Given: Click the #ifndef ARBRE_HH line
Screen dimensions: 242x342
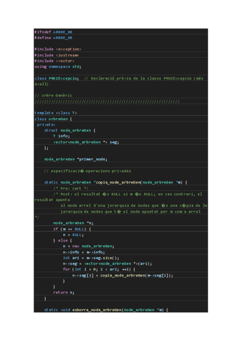Looking at the screenshot, I should tap(53, 32).
